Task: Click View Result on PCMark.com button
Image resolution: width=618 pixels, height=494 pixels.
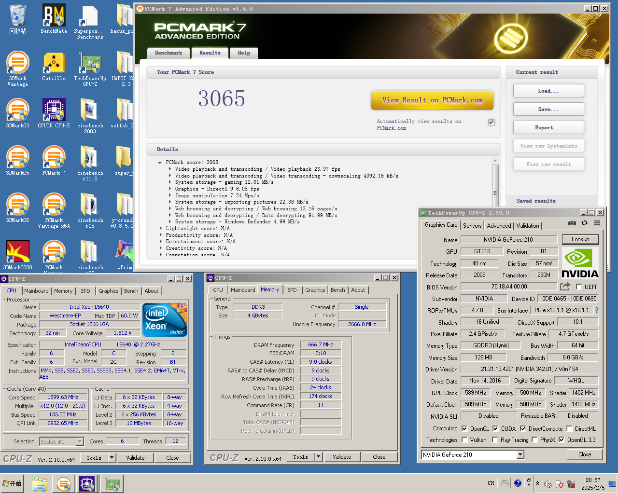Action: pyautogui.click(x=433, y=100)
